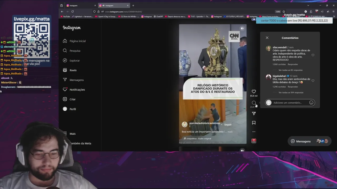Image resolution: width=337 pixels, height=189 pixels.
Task: Open Reels section in sidebar
Action: pos(70,70)
